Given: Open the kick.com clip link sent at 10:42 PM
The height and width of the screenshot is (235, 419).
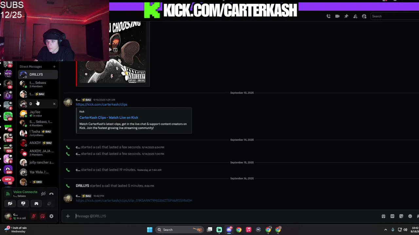Looking at the screenshot, I should click(x=134, y=200).
